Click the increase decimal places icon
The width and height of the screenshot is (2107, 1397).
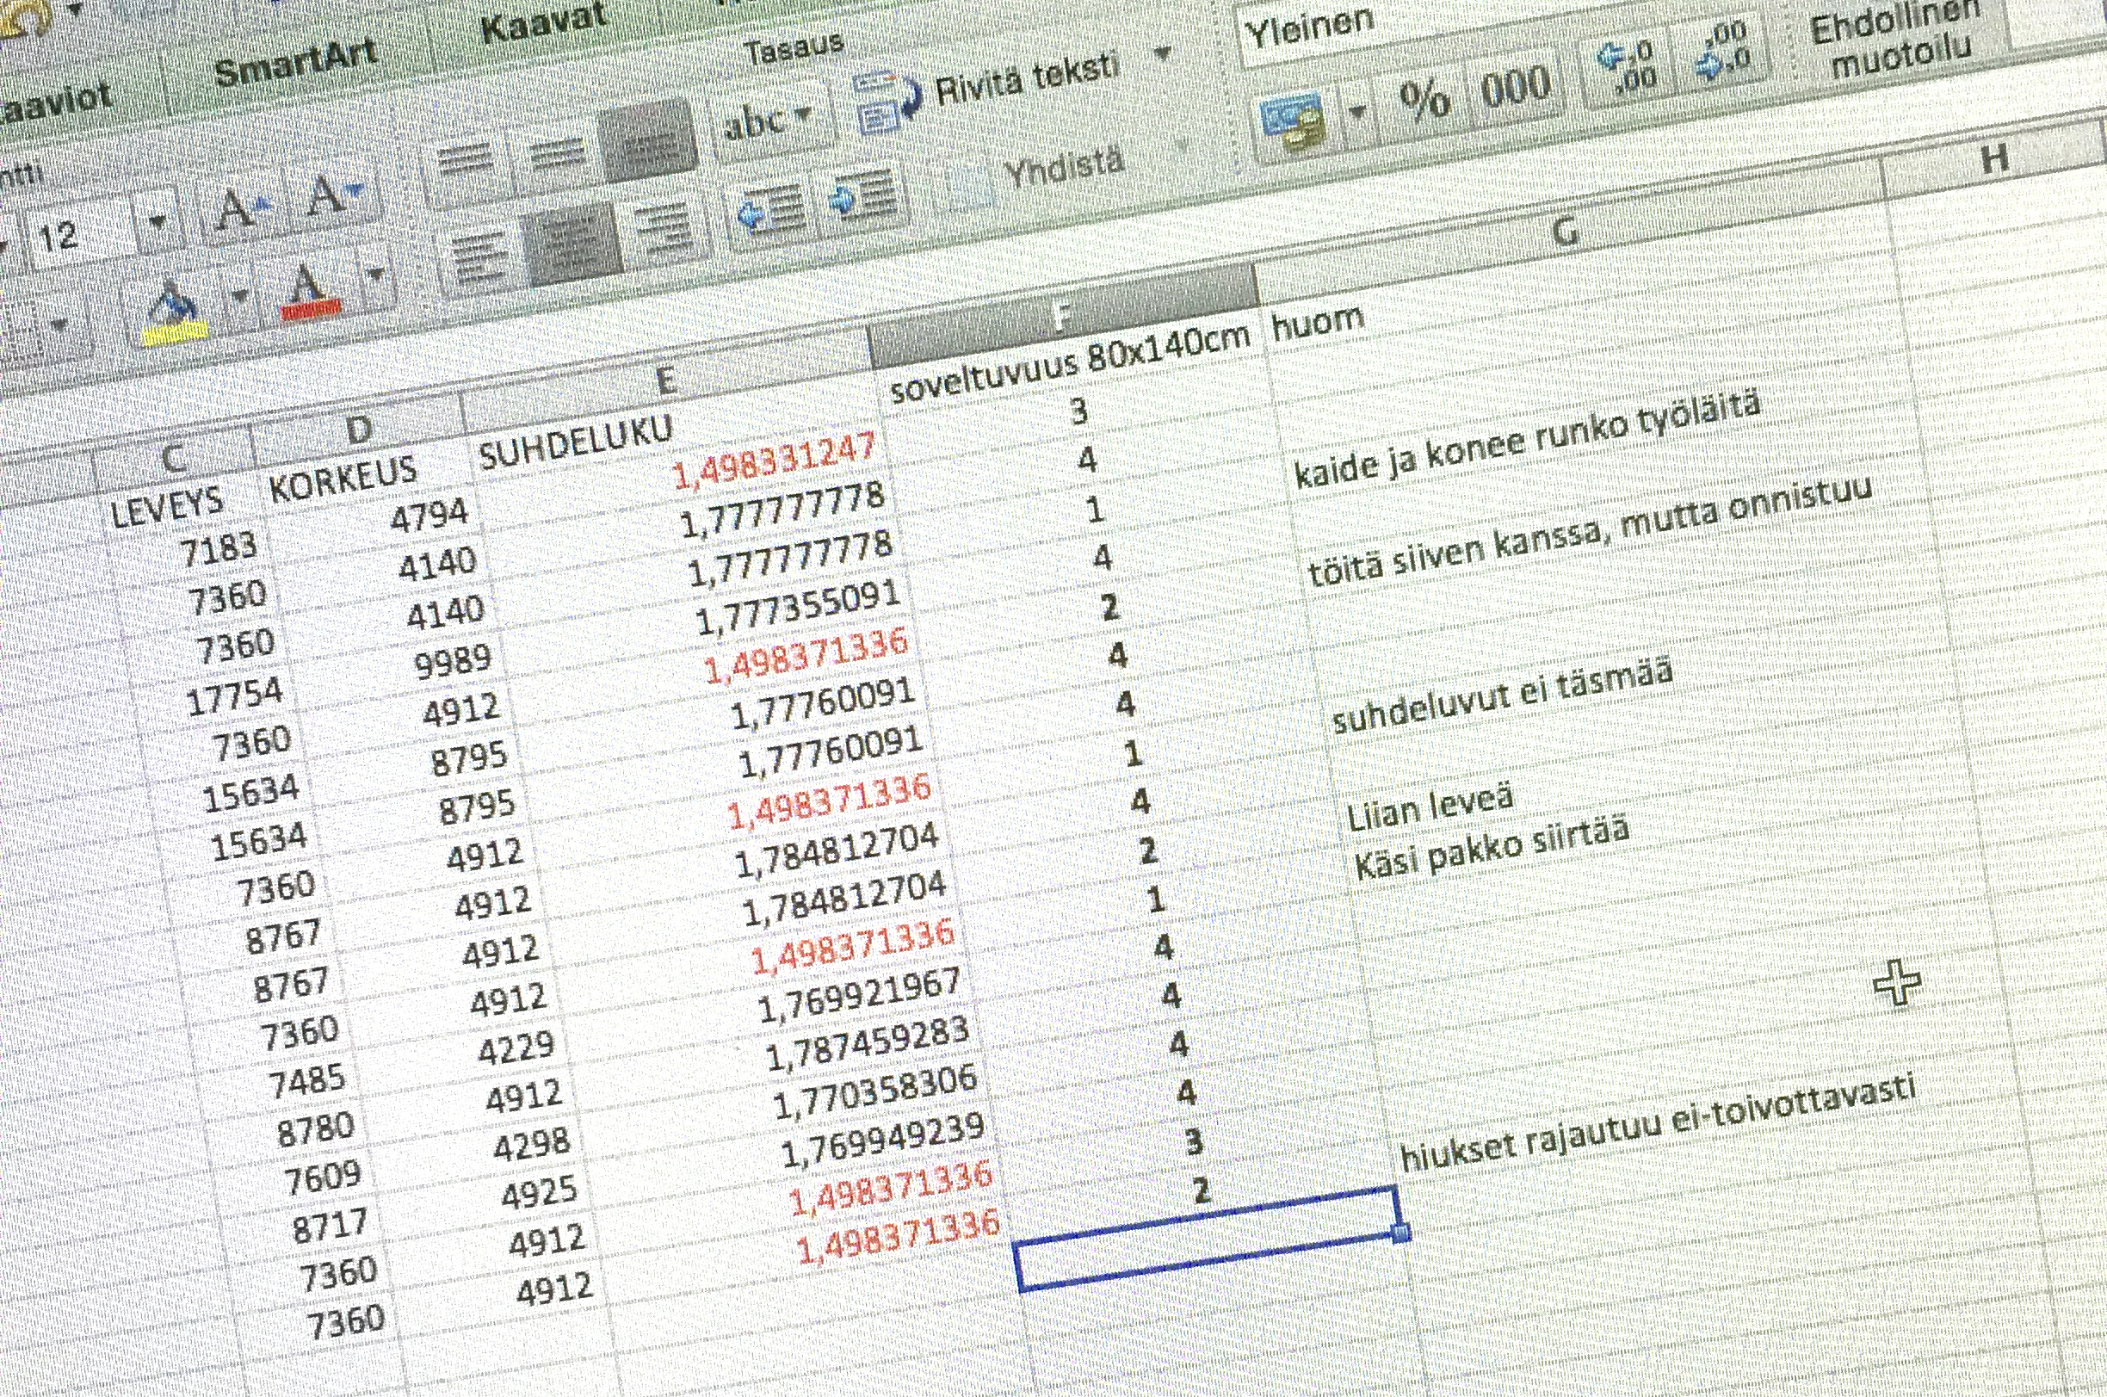(1626, 68)
